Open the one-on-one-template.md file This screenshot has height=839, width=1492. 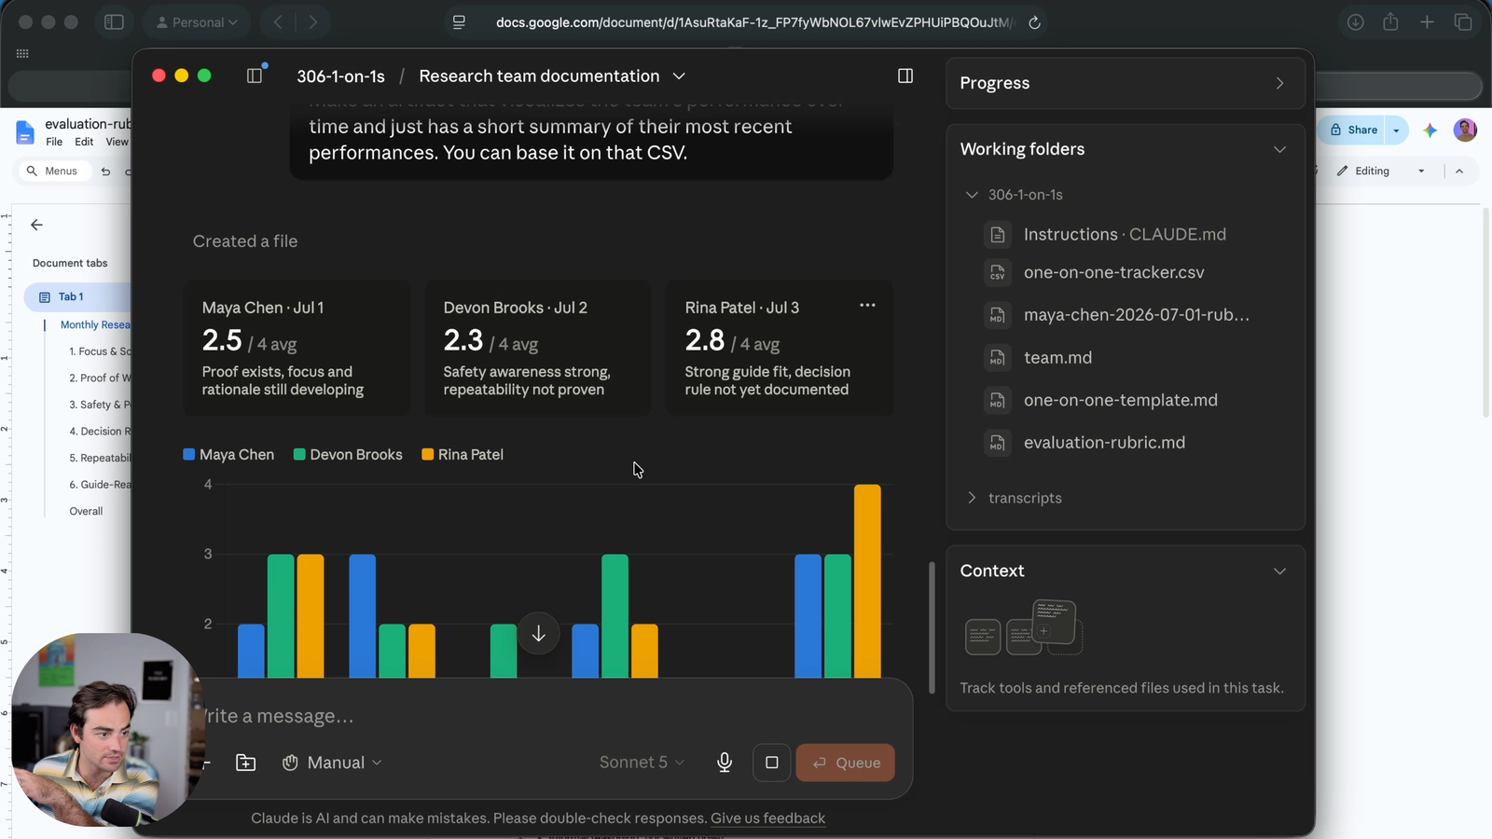pyautogui.click(x=1120, y=401)
